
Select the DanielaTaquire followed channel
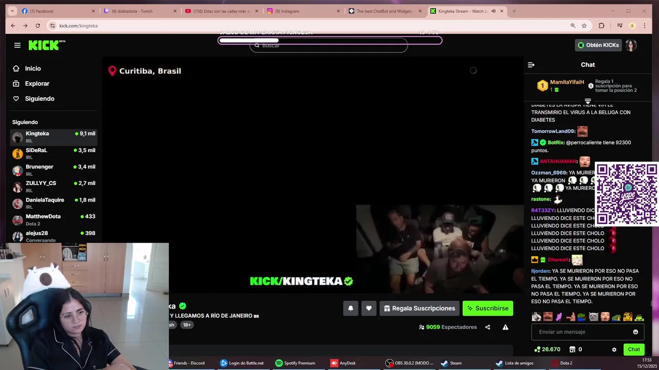(x=54, y=203)
